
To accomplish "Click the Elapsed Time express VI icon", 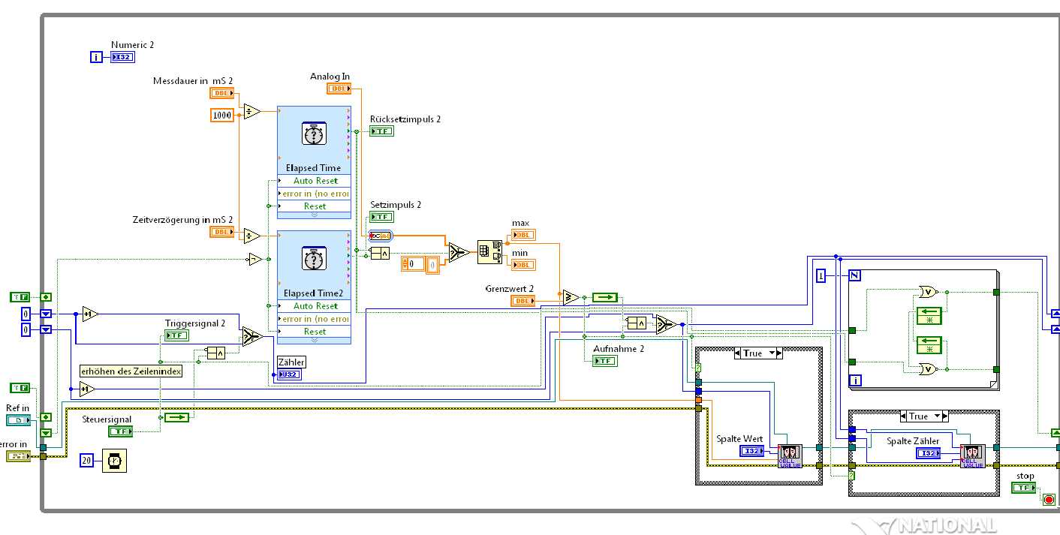I will pyautogui.click(x=314, y=134).
